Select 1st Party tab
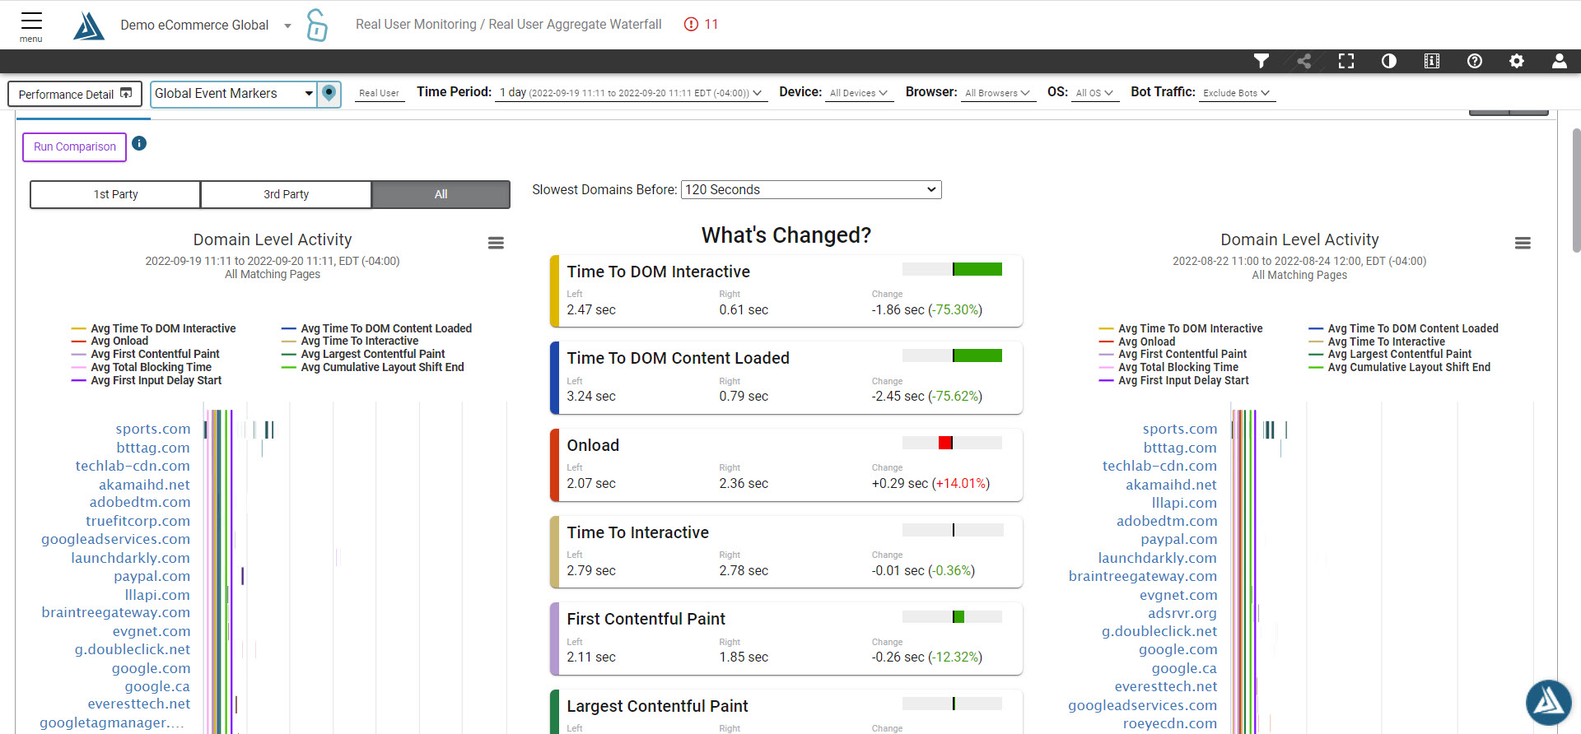The width and height of the screenshot is (1581, 734). (x=115, y=194)
